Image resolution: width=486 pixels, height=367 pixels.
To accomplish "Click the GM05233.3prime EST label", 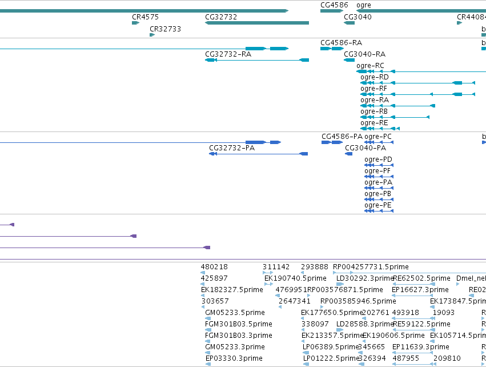I will (x=235, y=347).
